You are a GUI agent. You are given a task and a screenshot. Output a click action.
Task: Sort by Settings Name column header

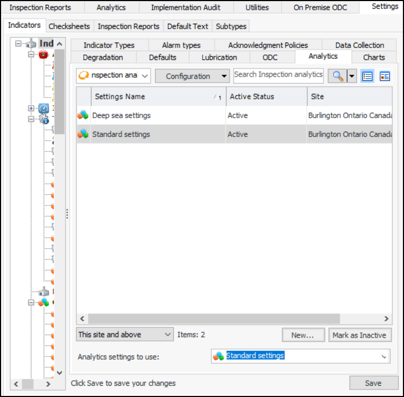[158, 97]
